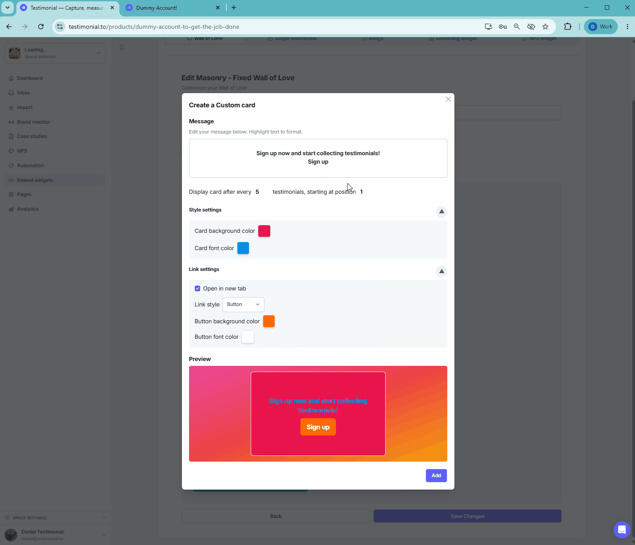Click the sidebar collapse panel icon
Image resolution: width=635 pixels, height=545 pixels.
(122, 47)
